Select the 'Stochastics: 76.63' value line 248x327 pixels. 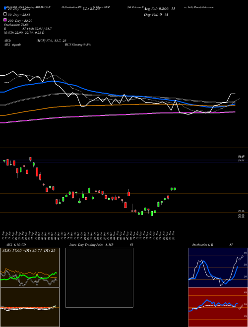(x=16, y=25)
